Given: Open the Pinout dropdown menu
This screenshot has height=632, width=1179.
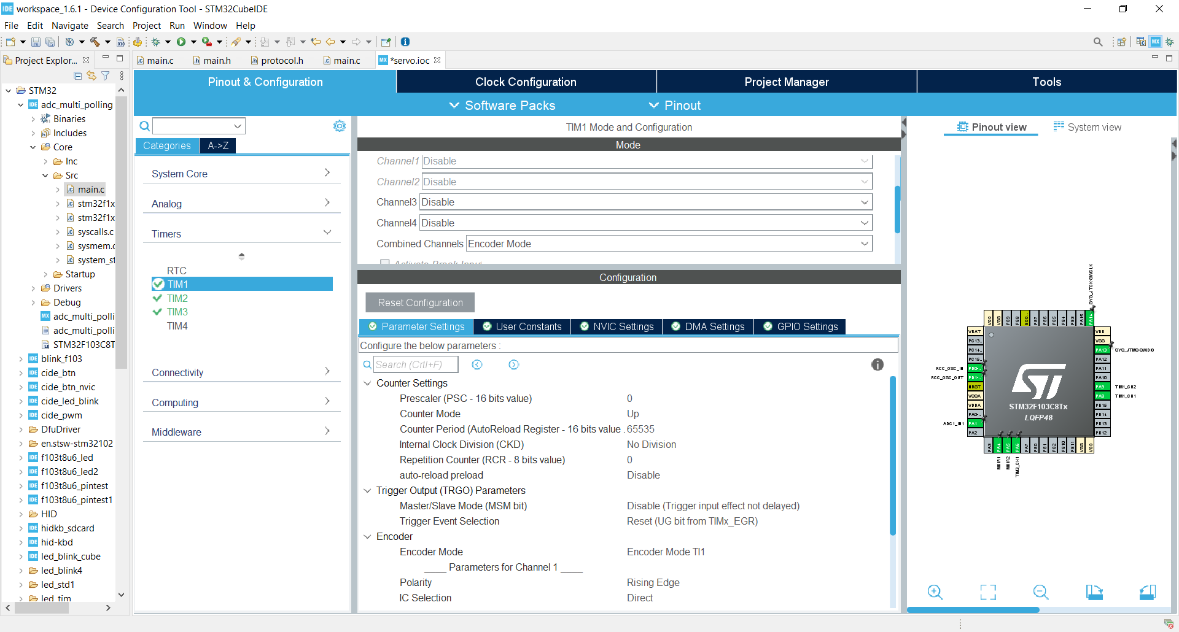Looking at the screenshot, I should (x=674, y=106).
